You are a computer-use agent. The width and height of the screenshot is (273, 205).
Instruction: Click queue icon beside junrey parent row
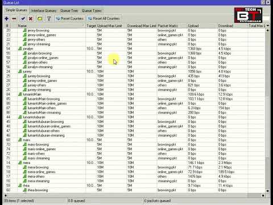[20, 71]
